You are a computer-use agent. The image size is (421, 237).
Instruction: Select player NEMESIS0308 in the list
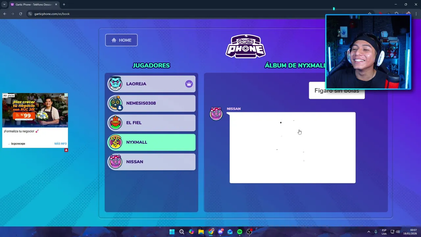pyautogui.click(x=152, y=103)
